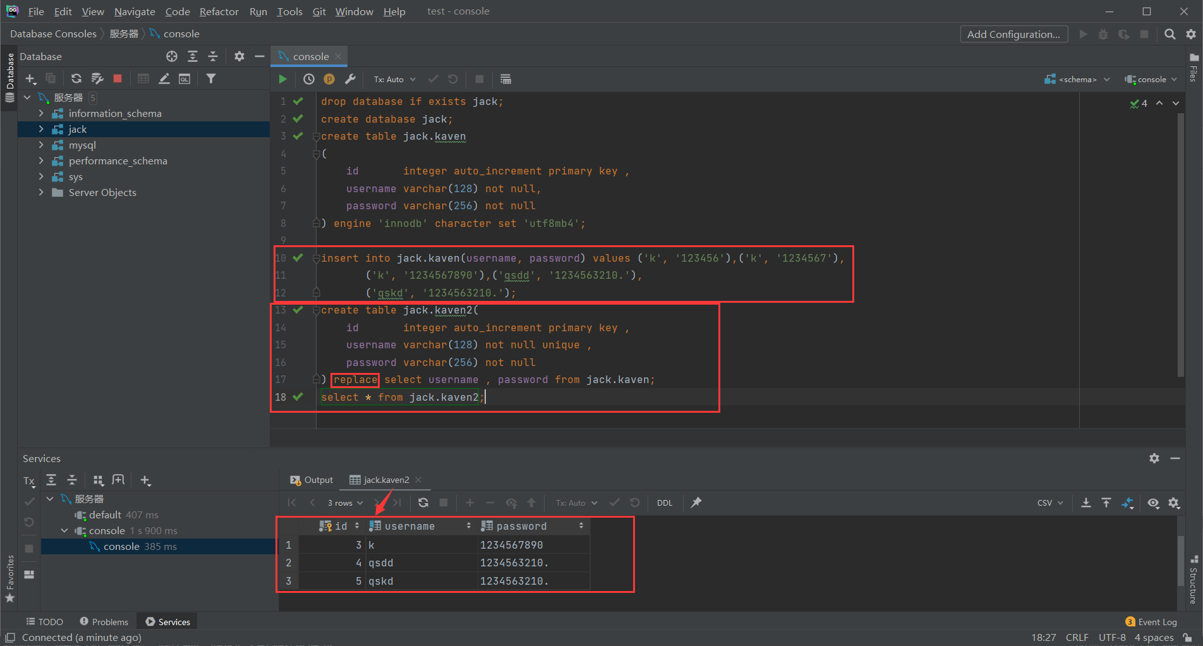The height and width of the screenshot is (646, 1203).
Task: Click the DDL button in the results toolbar
Action: tap(665, 503)
